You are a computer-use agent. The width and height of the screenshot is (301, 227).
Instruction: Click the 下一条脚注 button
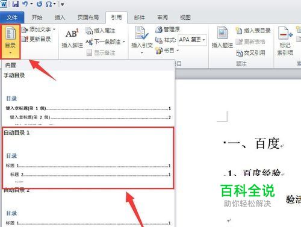coord(104,42)
